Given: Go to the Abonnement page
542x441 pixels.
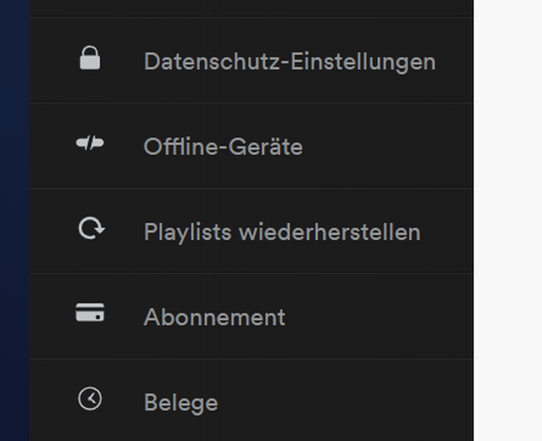Looking at the screenshot, I should 214,317.
